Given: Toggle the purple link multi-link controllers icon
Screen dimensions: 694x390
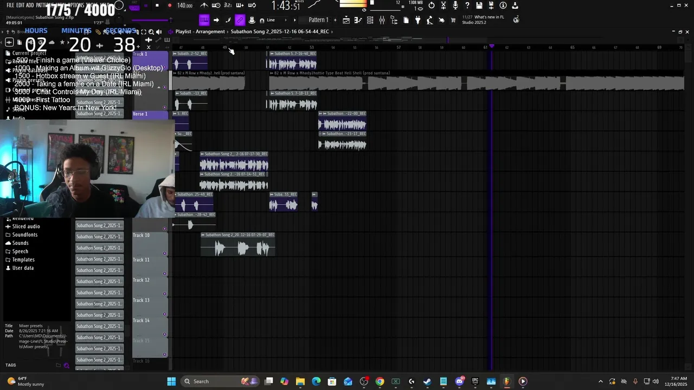Looking at the screenshot, I should coord(240,20).
